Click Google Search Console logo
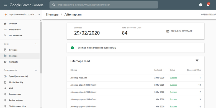Screen dimensions: 216x108 (27, 5)
